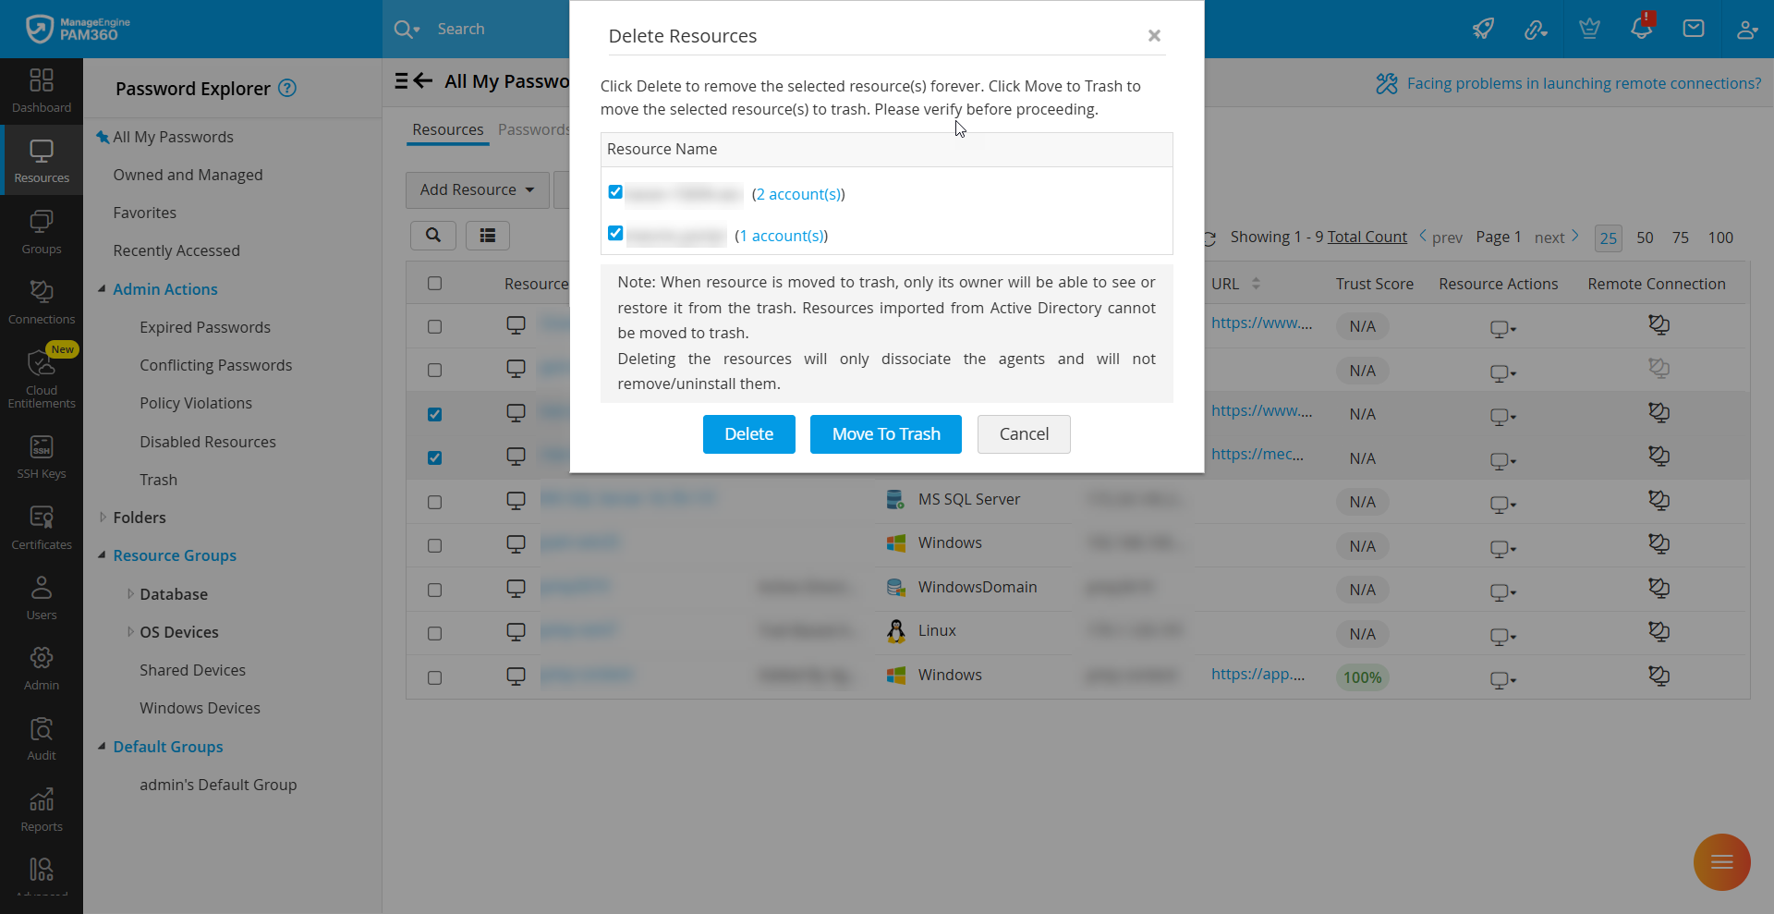Open Cloud Entitlements in the sidebar
This screenshot has width=1774, height=914.
pyautogui.click(x=42, y=377)
